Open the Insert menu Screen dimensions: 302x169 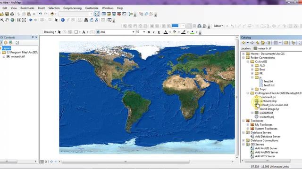click(41, 8)
